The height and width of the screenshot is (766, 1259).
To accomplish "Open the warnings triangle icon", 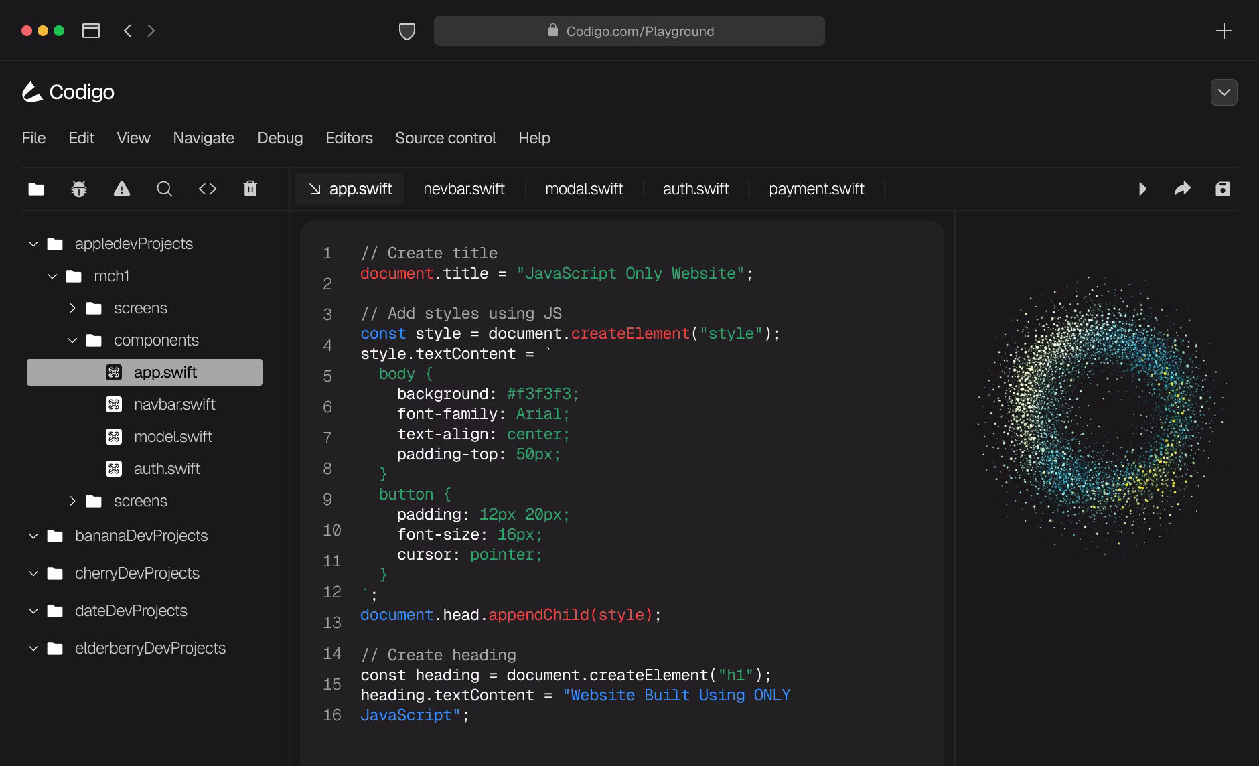I will click(122, 189).
